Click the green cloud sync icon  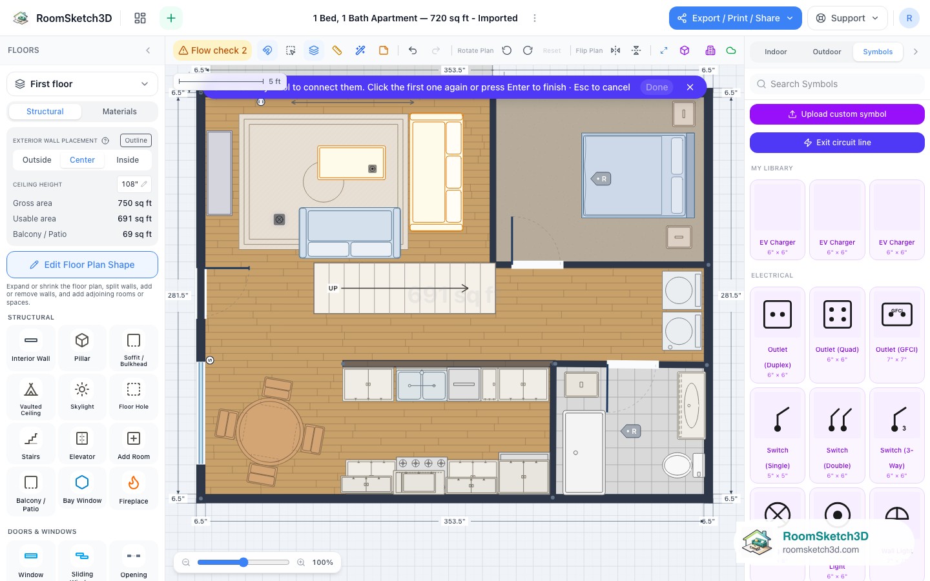click(x=731, y=50)
